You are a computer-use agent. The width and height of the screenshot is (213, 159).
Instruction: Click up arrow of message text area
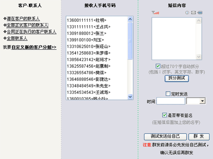(x=199, y=20)
